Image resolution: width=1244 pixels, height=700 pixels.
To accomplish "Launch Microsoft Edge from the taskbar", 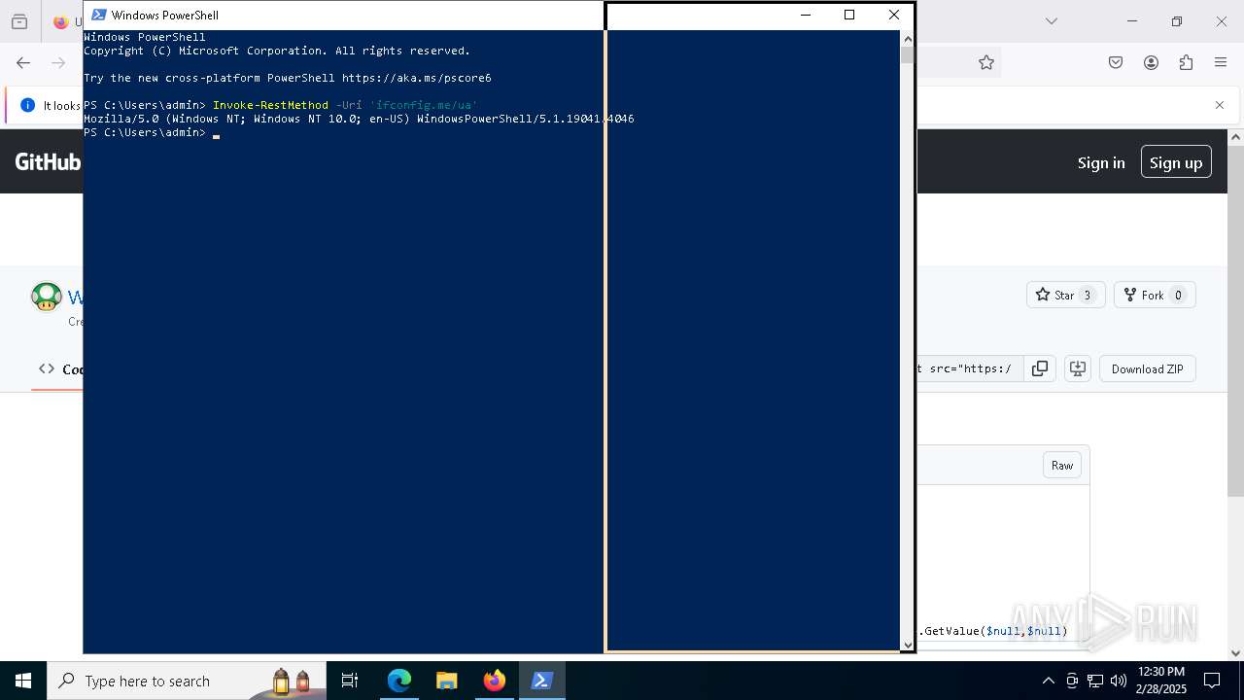I will [x=399, y=681].
